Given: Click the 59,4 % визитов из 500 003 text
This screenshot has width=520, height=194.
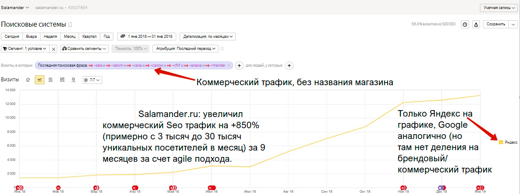Looking at the screenshot, I should (x=433, y=25).
